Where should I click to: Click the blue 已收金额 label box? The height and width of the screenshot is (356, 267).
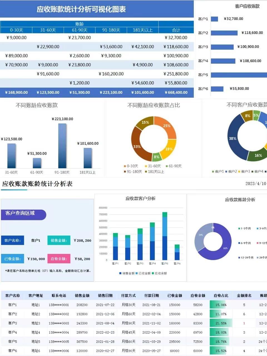pyautogui.click(x=13, y=259)
